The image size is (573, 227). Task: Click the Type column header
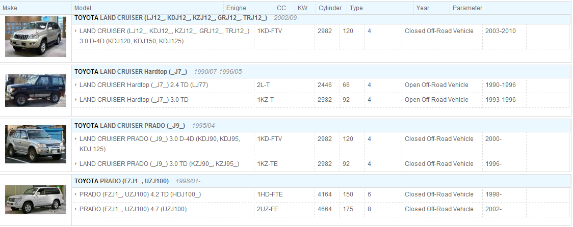pyautogui.click(x=356, y=8)
